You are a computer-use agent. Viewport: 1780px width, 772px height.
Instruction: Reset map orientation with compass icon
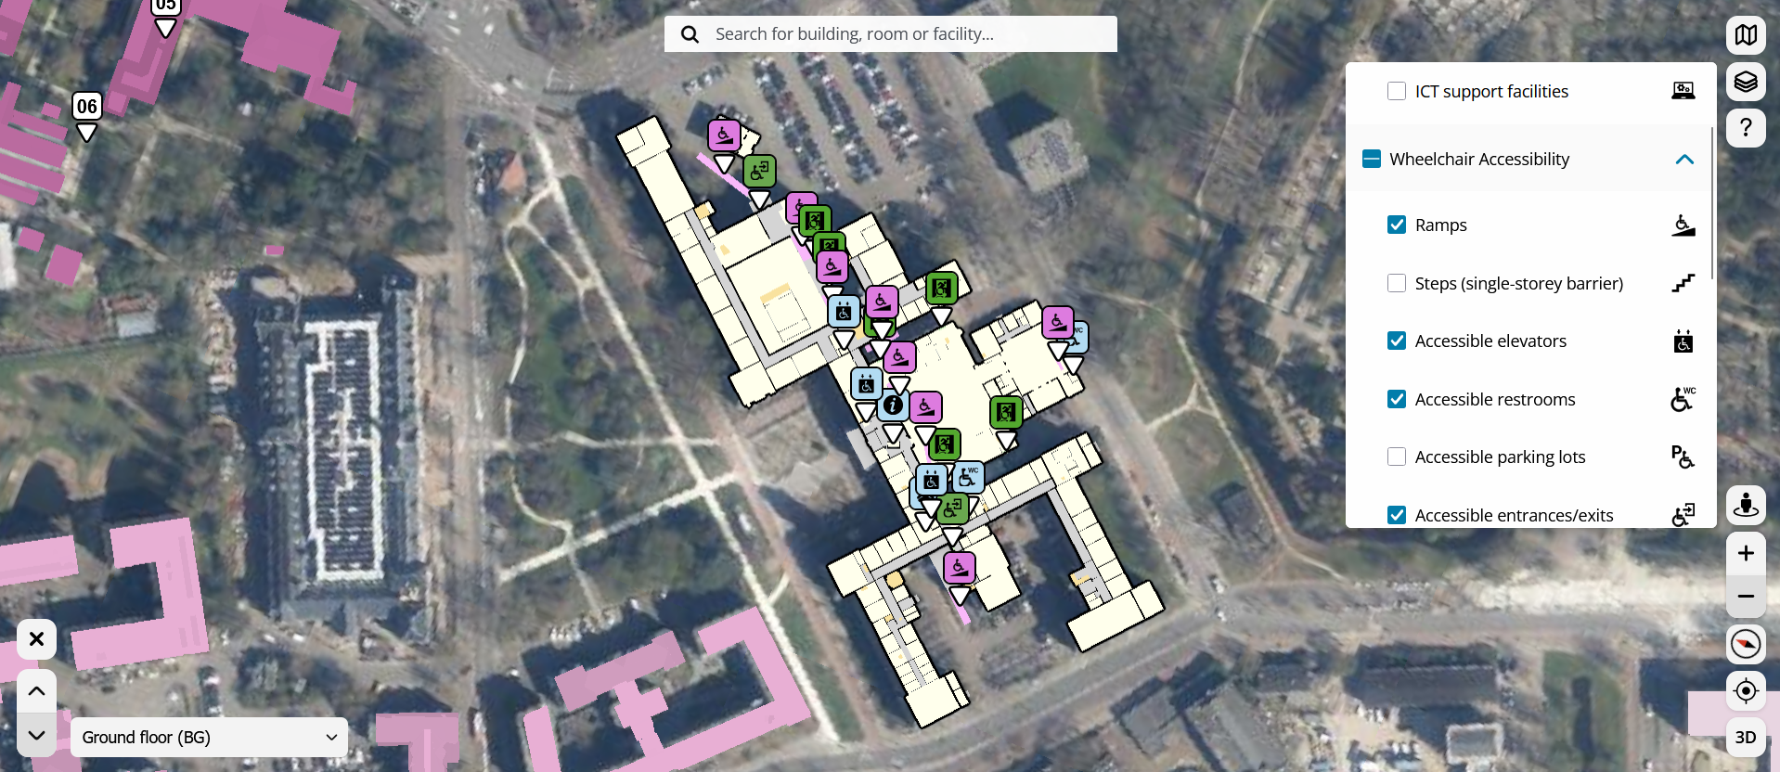coord(1746,644)
